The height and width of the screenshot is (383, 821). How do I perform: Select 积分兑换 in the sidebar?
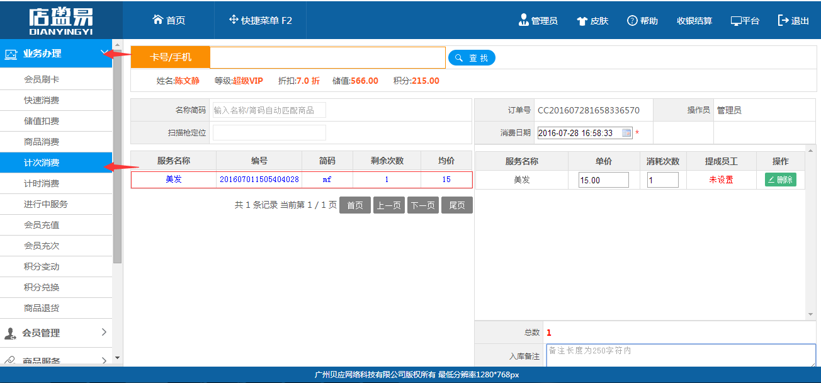pyautogui.click(x=56, y=287)
